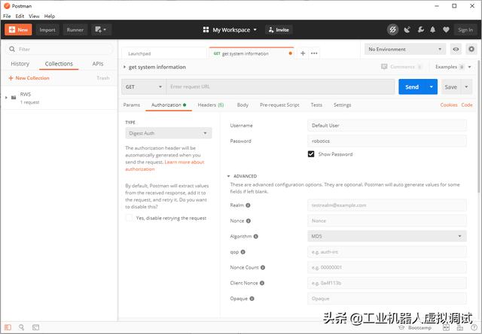Screen dimensions: 482x334
Task: Expand get system information request details
Action: coord(124,67)
